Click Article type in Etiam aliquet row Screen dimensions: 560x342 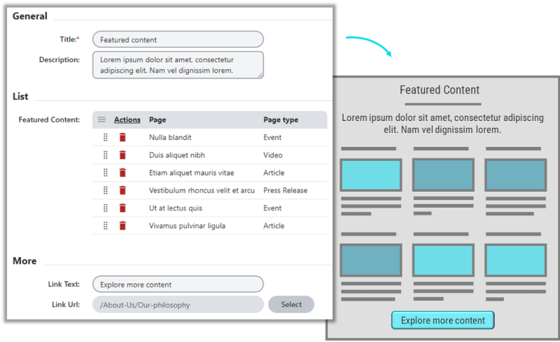[x=274, y=173]
